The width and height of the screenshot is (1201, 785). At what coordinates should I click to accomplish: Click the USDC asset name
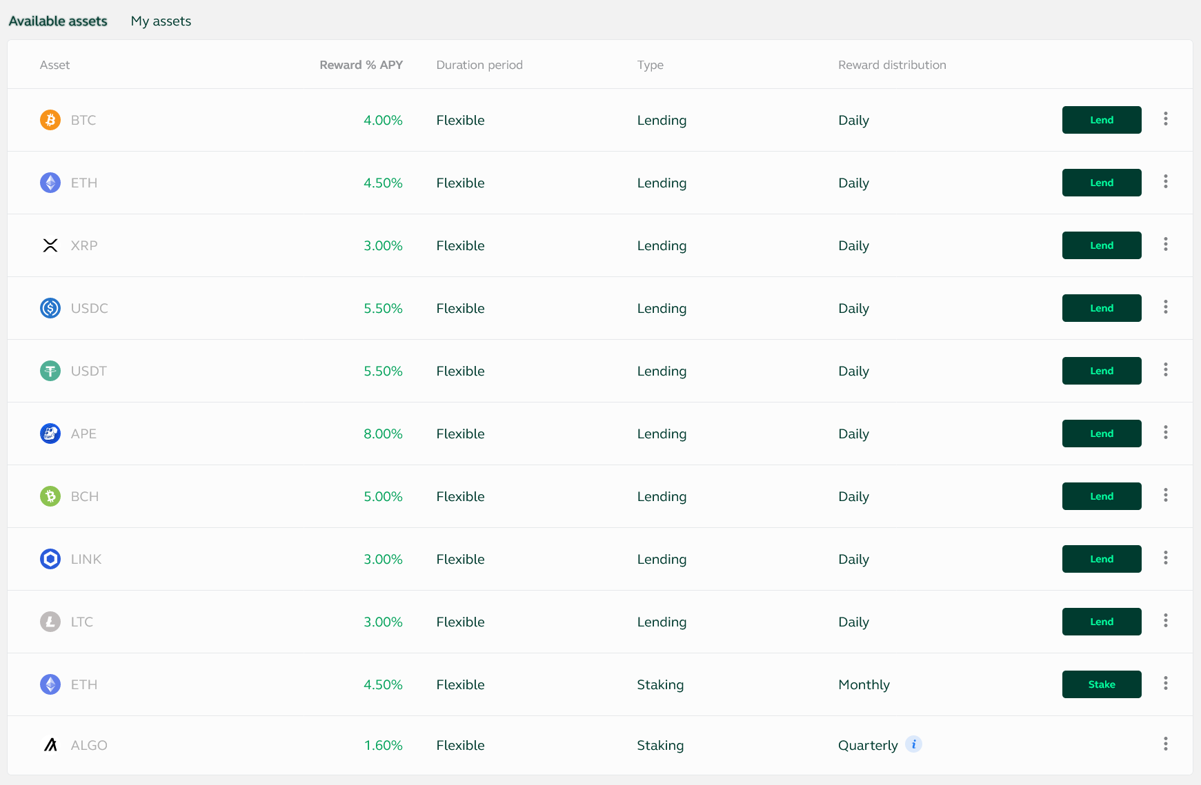tap(89, 308)
